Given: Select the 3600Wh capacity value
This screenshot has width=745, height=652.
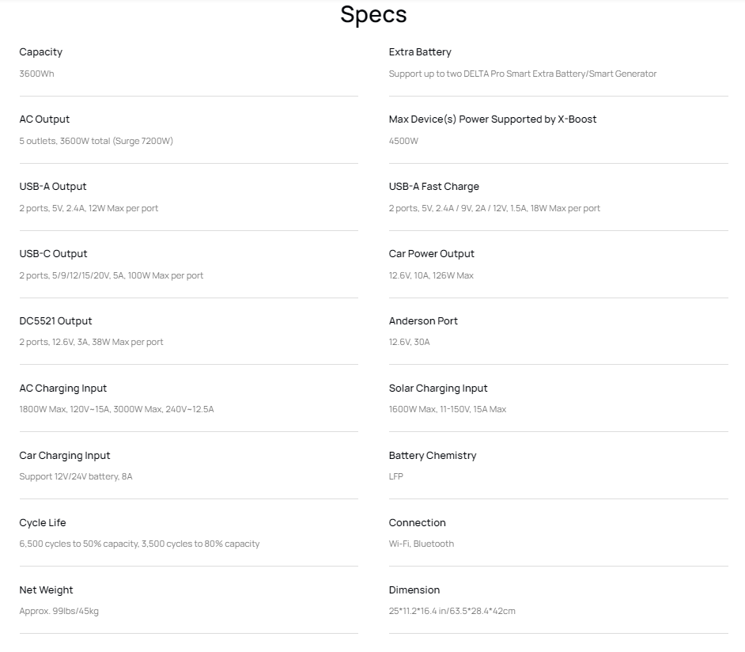Looking at the screenshot, I should (x=36, y=74).
